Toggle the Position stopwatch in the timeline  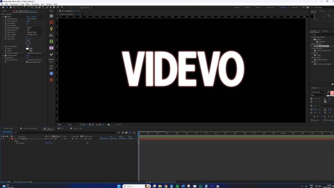pos(17,143)
